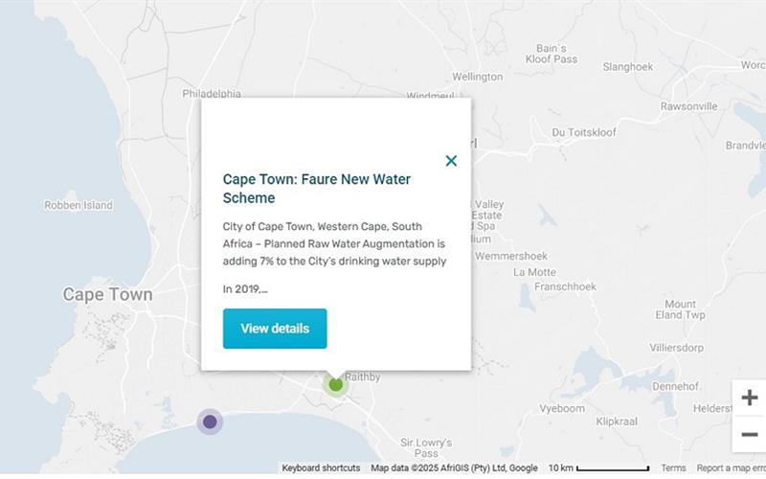Click the 10 km scale bar
This screenshot has height=479, width=766.
coord(599,468)
